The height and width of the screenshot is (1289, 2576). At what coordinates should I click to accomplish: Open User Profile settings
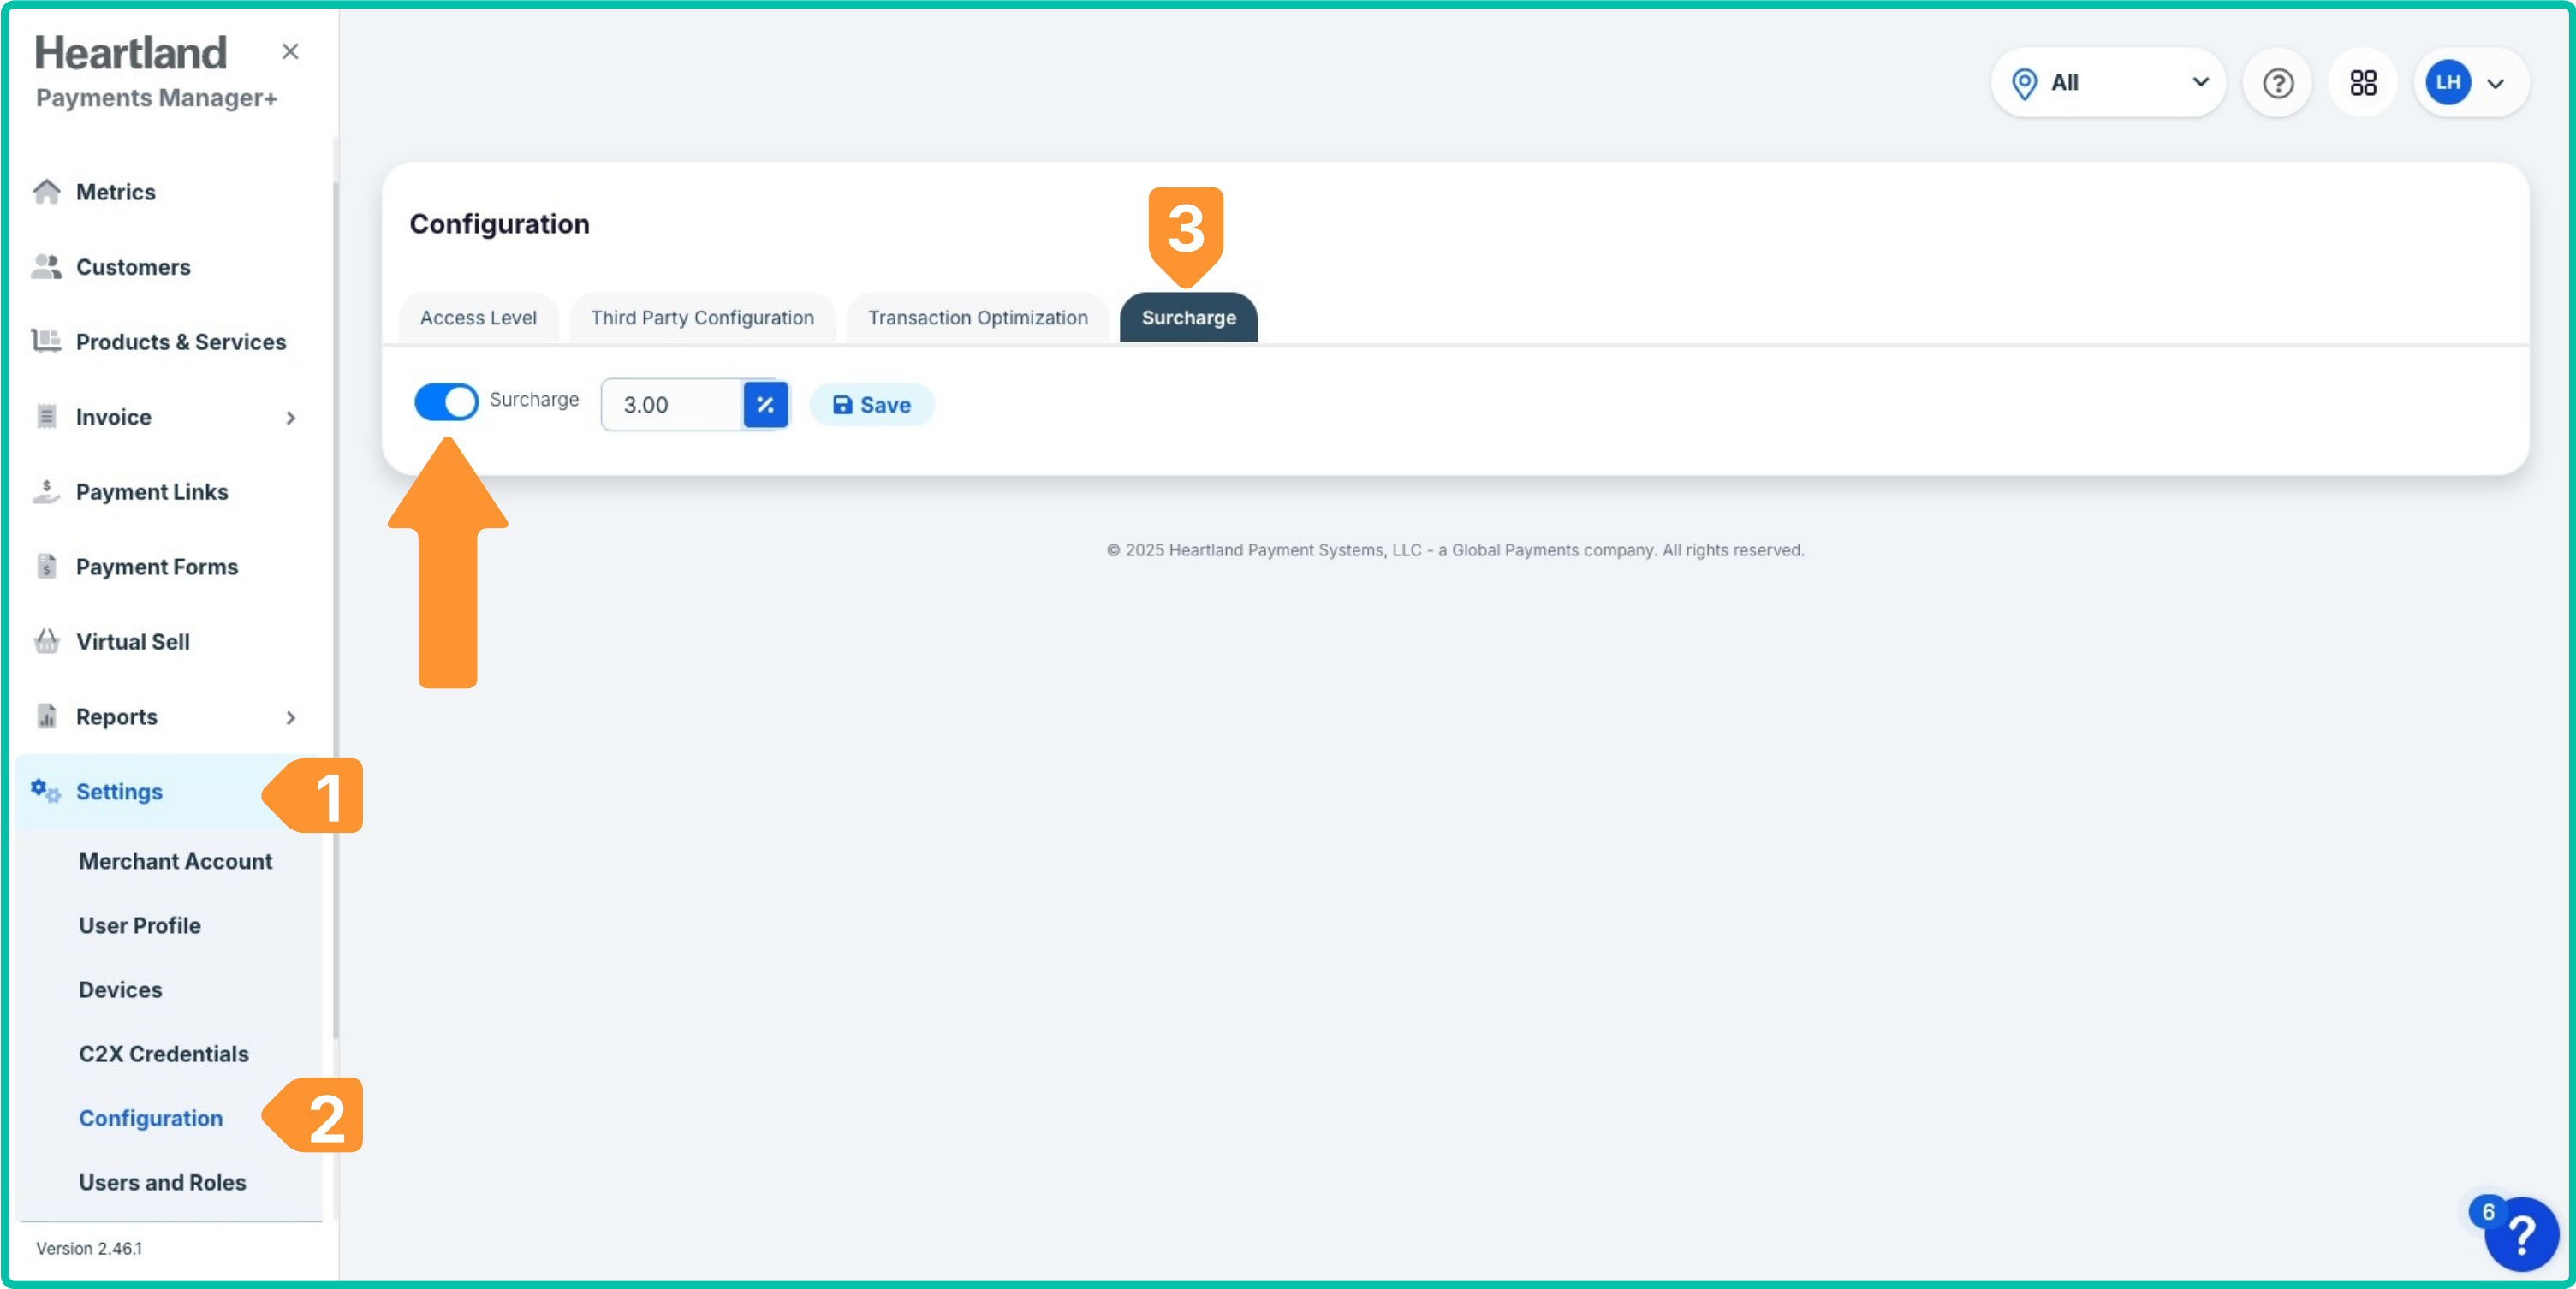pos(140,925)
